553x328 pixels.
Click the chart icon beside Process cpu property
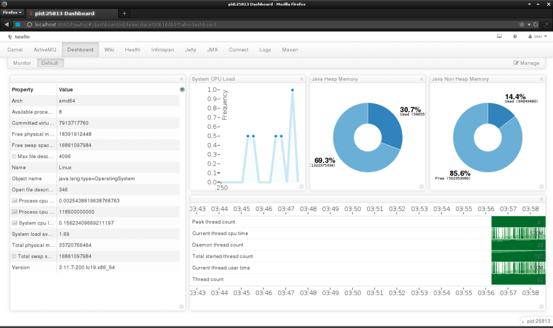click(14, 201)
